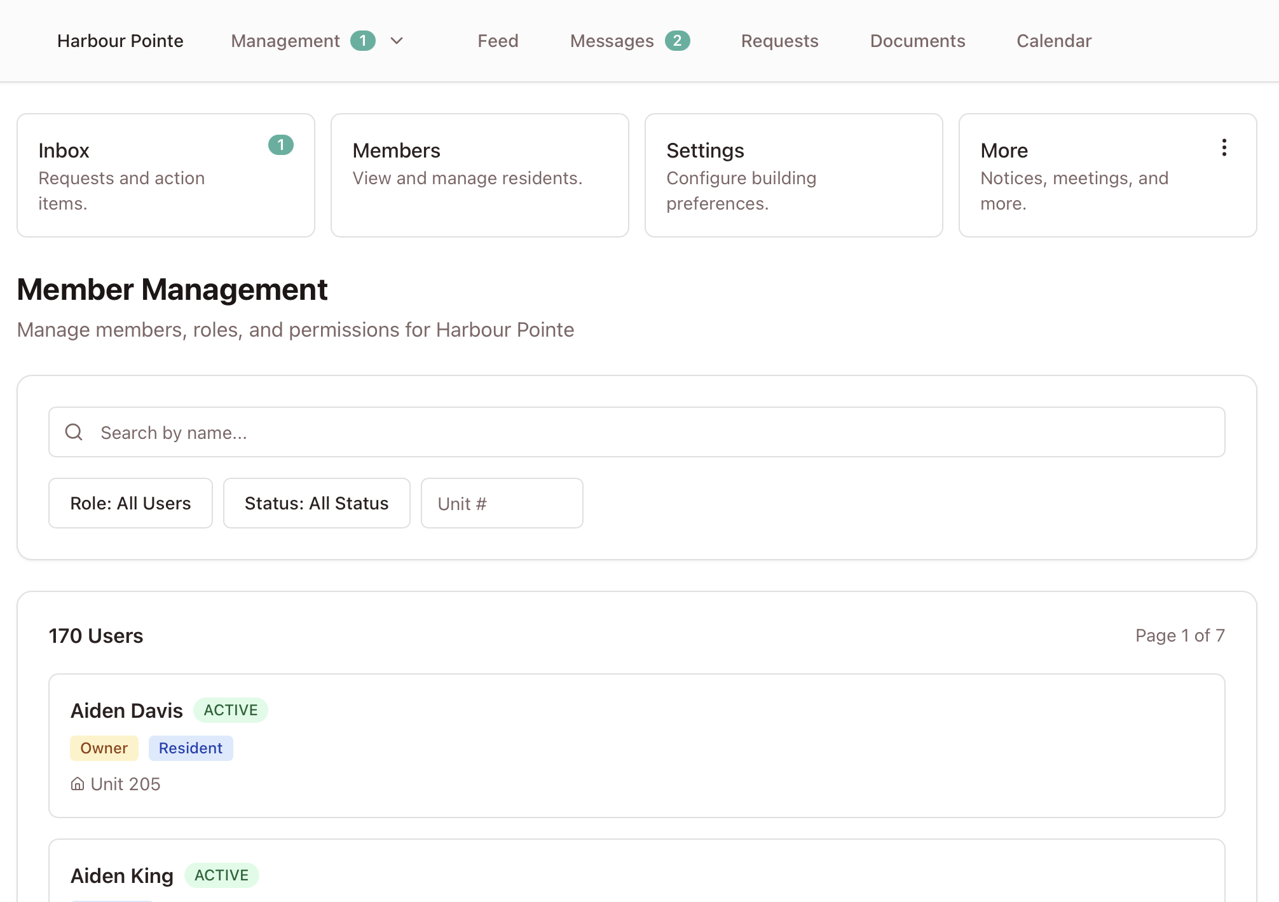Image resolution: width=1279 pixels, height=902 pixels.
Task: Open the Settings card
Action: 793,175
